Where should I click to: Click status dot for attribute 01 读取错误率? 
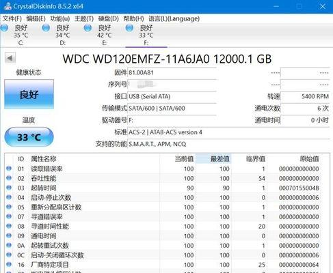9,169
